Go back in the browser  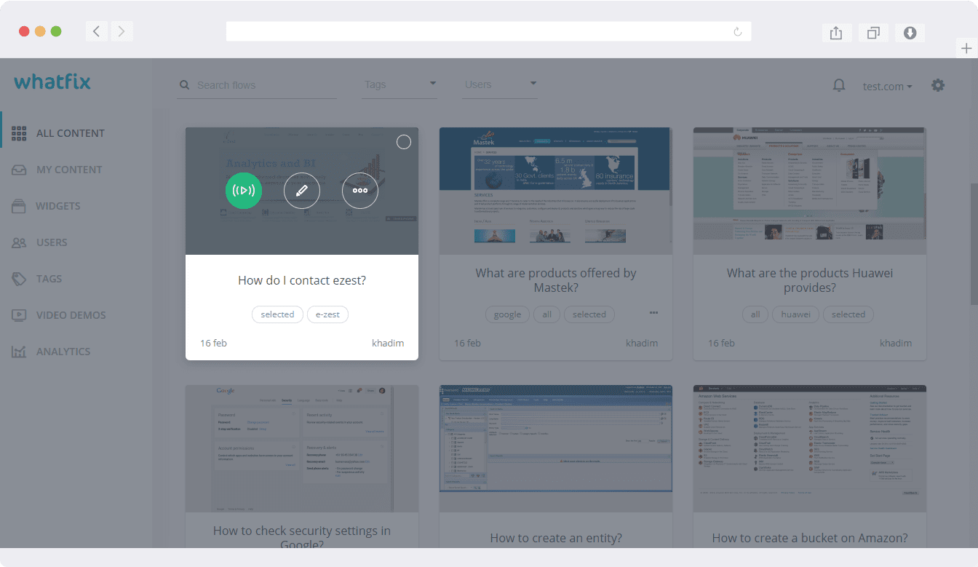97,31
